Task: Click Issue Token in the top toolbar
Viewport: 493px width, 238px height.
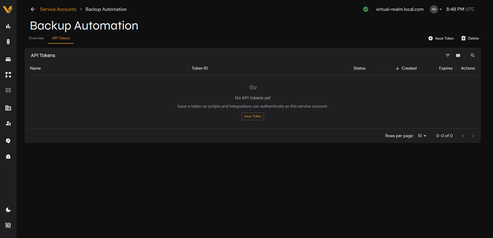Action: click(441, 38)
